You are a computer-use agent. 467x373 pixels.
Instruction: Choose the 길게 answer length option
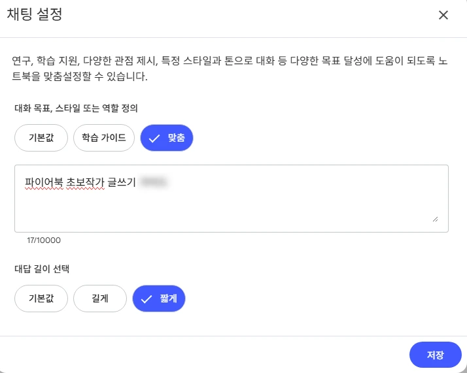(100, 299)
